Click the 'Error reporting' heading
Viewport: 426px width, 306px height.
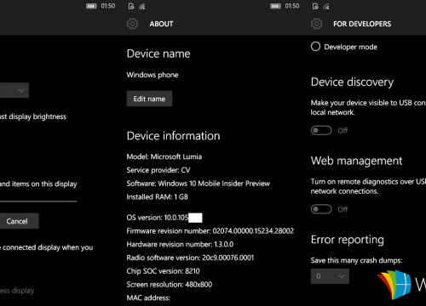click(x=348, y=240)
